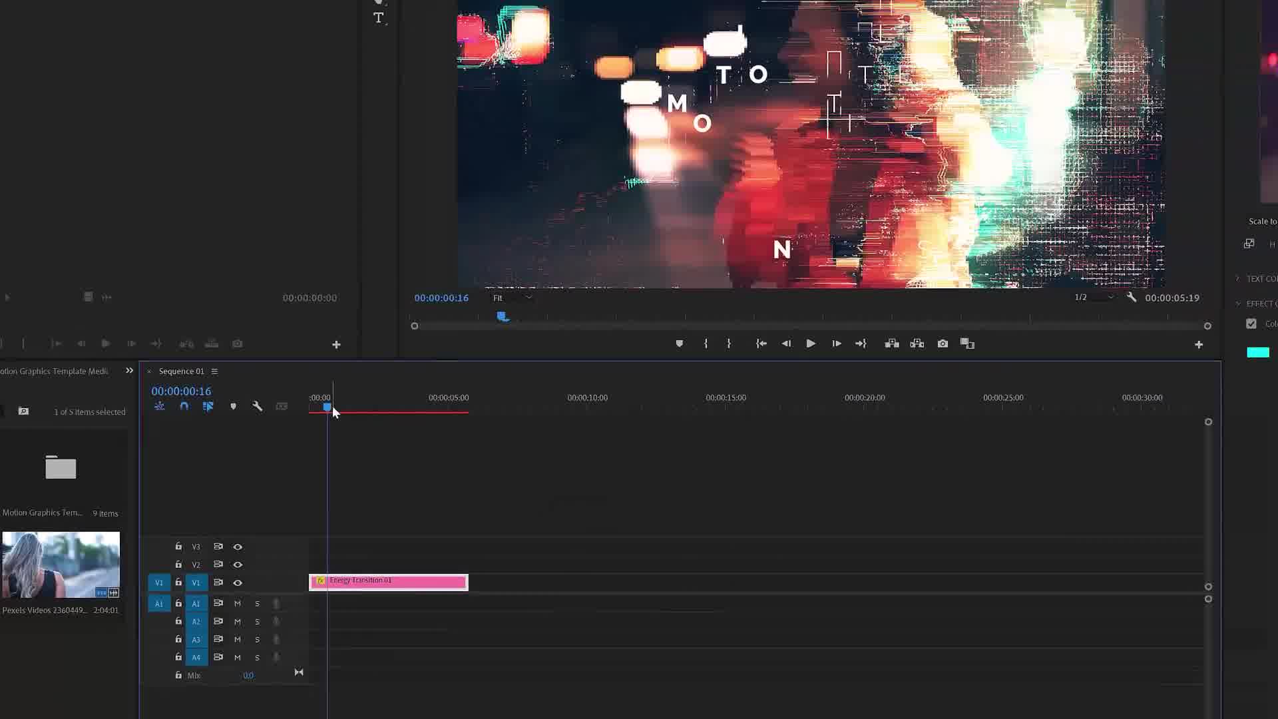
Task: Open Sequence 01 panel menu
Action: 214,371
